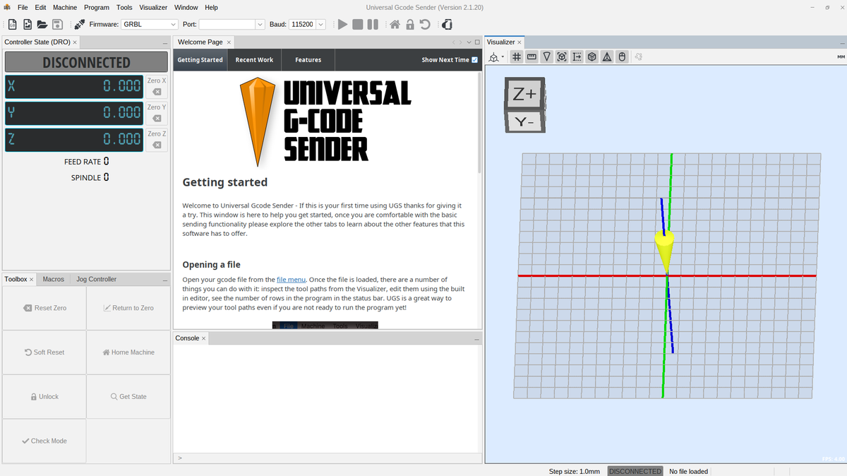Open the Visualizer menu
847x476 pixels.
click(153, 7)
